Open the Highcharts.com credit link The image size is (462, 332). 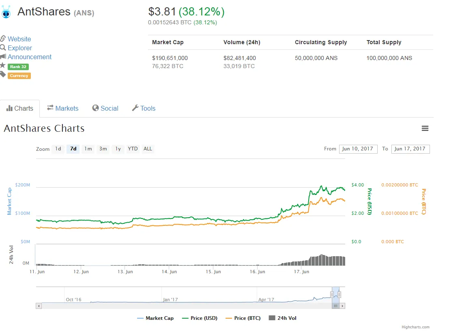click(x=415, y=327)
